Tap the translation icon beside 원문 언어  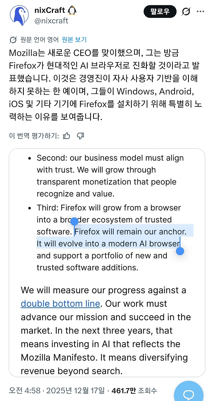point(13,40)
